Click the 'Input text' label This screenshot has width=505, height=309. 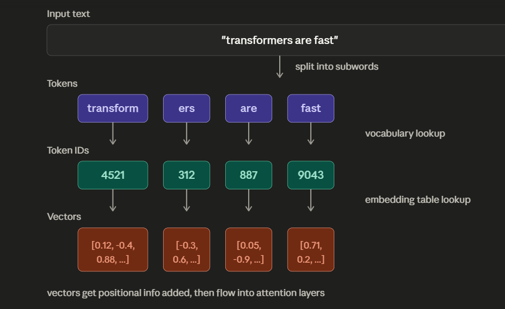point(68,14)
